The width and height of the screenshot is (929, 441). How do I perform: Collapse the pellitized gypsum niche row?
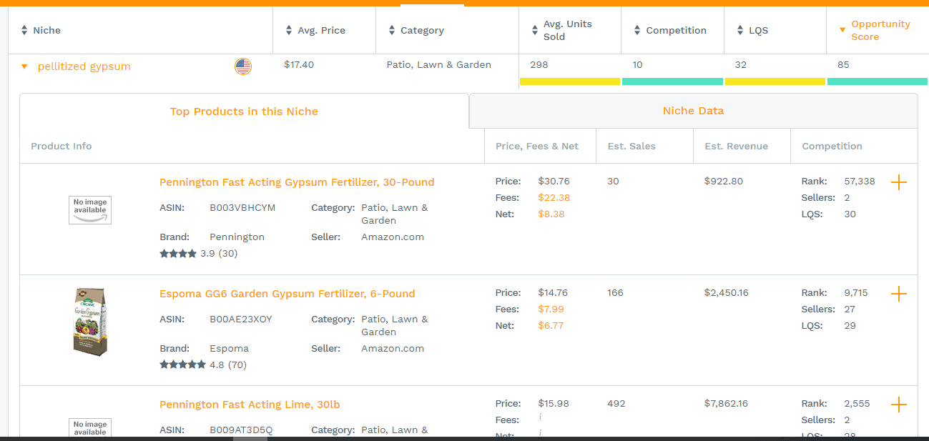[24, 66]
